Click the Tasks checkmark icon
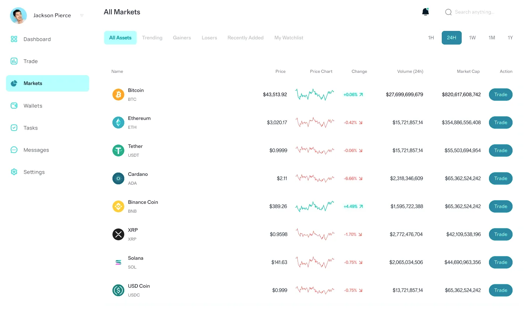531x312 pixels. point(14,128)
